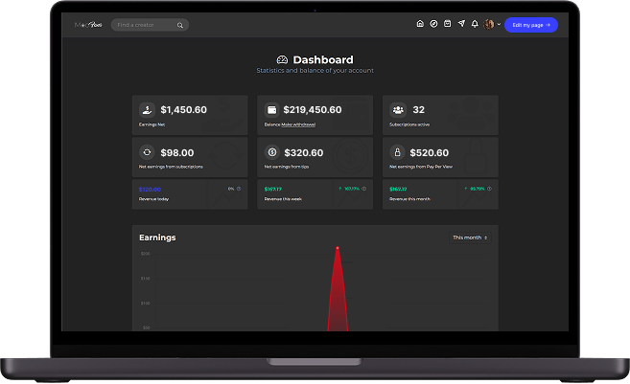Open the shop bag icon in navbar
Viewport: 630px width, 384px height.
pyautogui.click(x=447, y=24)
